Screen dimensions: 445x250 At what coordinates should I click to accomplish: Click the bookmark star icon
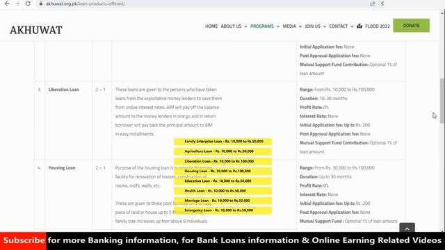(382, 3)
